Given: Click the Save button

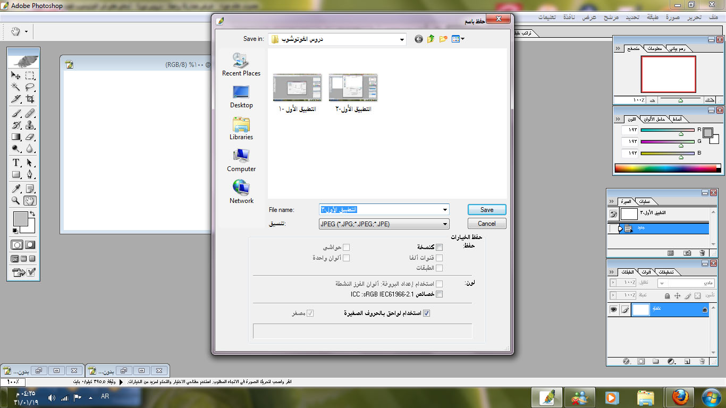Looking at the screenshot, I should pyautogui.click(x=487, y=210).
